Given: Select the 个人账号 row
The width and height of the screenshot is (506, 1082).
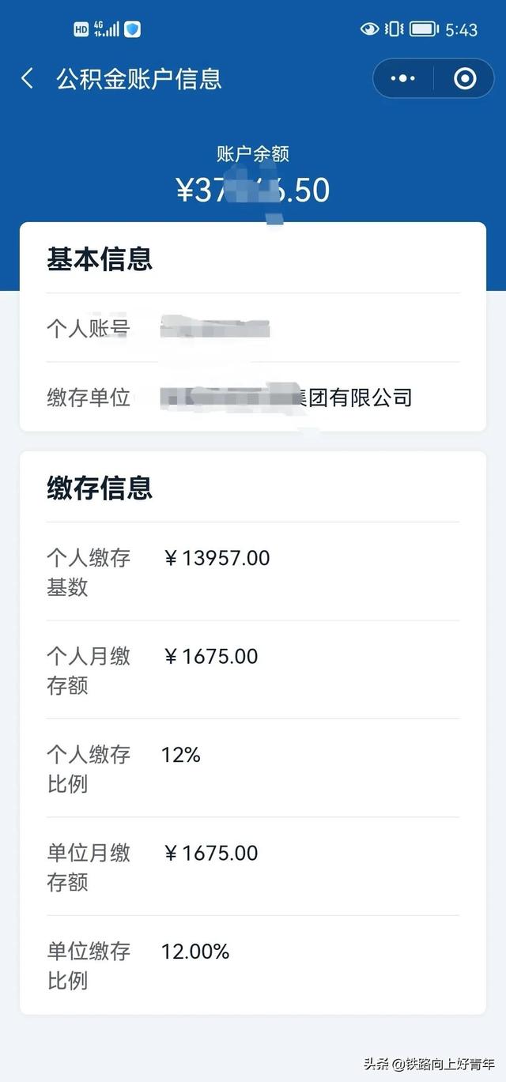Looking at the screenshot, I should 253,328.
